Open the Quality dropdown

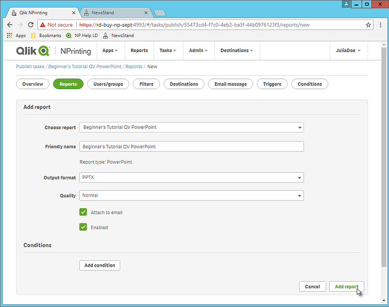(192, 196)
